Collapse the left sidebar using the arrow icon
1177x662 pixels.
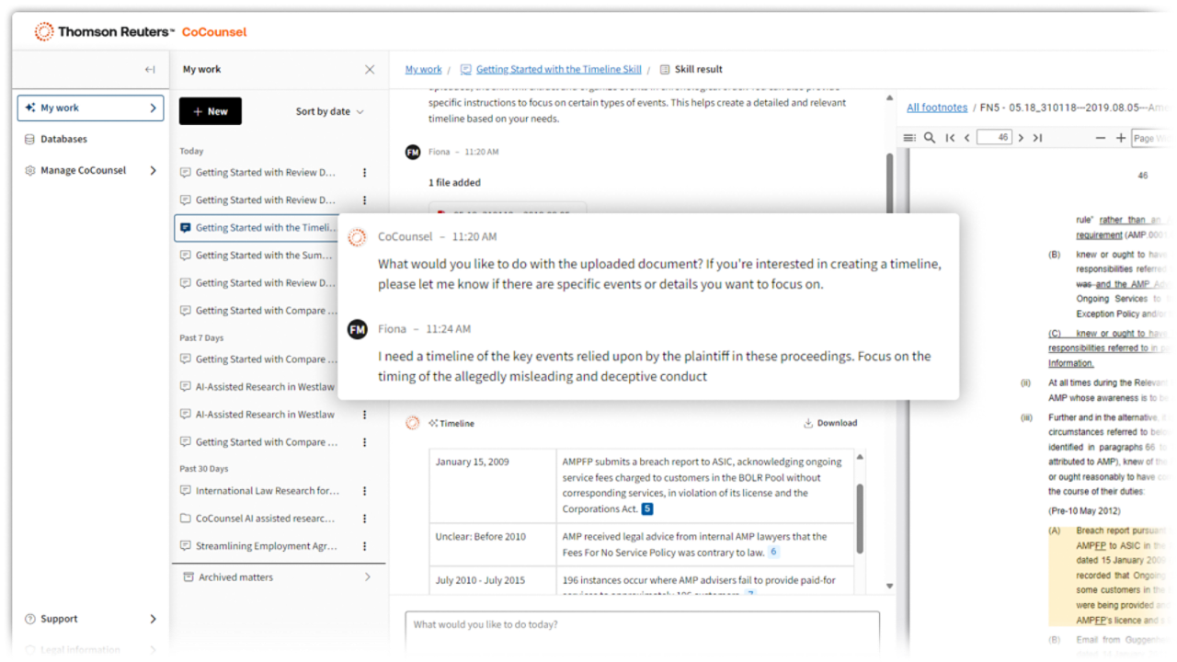[150, 70]
